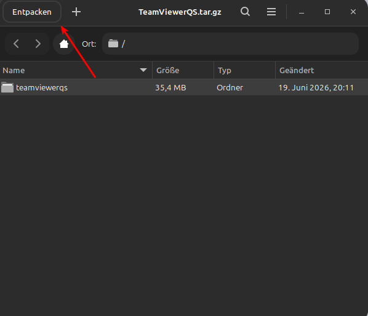Click the 19. Juni 2026, 20:11 date cell
This screenshot has width=368, height=316.
[316, 88]
